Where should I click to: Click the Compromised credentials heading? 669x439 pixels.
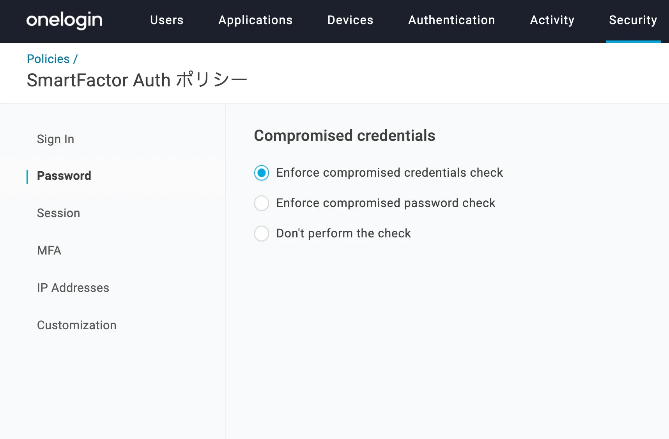(x=344, y=136)
